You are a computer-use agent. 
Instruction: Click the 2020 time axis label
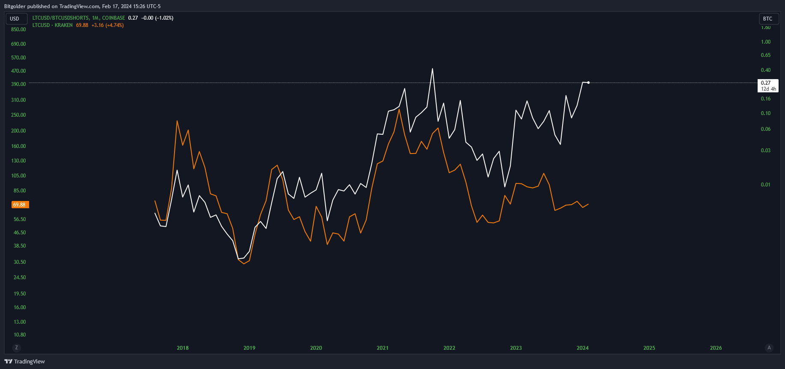(316, 348)
